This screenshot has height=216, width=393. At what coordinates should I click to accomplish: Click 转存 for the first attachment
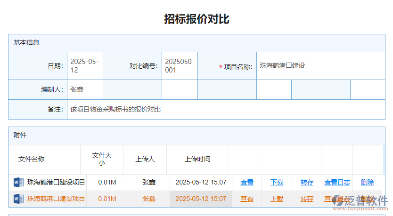[307, 182]
